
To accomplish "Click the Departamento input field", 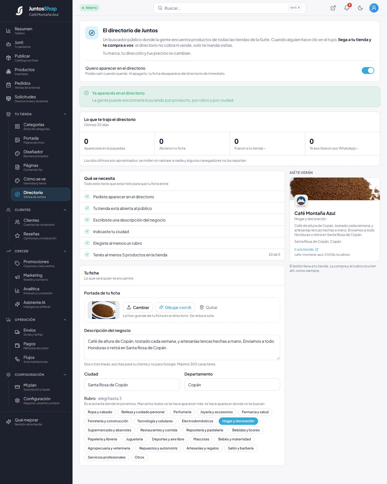I will pos(232,385).
